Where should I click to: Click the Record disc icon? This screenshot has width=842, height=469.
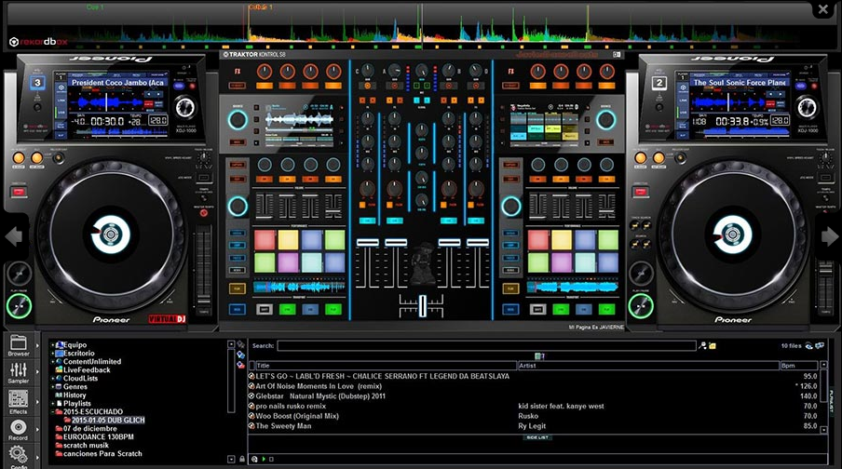[x=19, y=427]
